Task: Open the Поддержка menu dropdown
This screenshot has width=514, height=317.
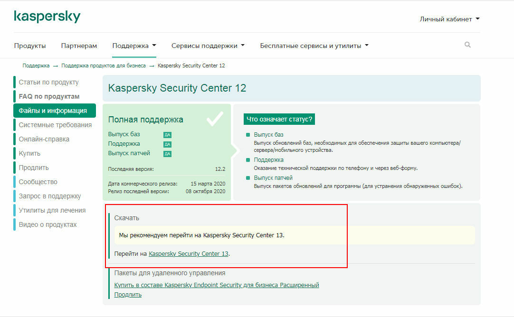Action: coord(134,46)
